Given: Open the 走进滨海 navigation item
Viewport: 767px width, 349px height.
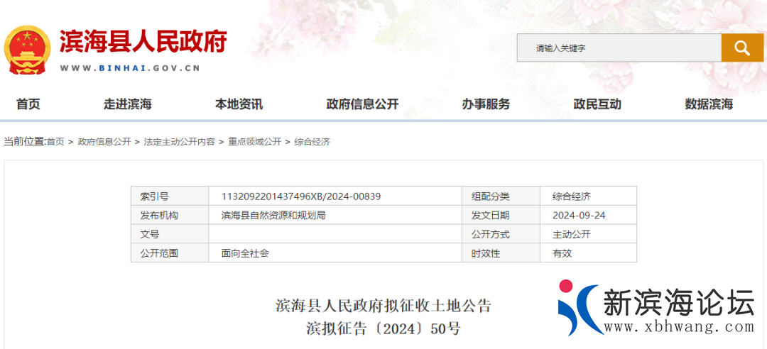Looking at the screenshot, I should click(x=128, y=104).
